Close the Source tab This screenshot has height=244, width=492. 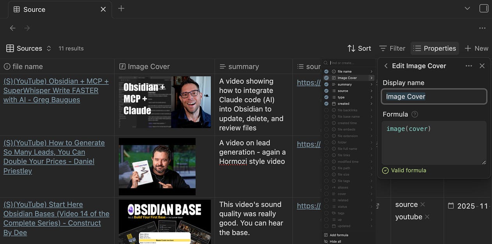(103, 9)
